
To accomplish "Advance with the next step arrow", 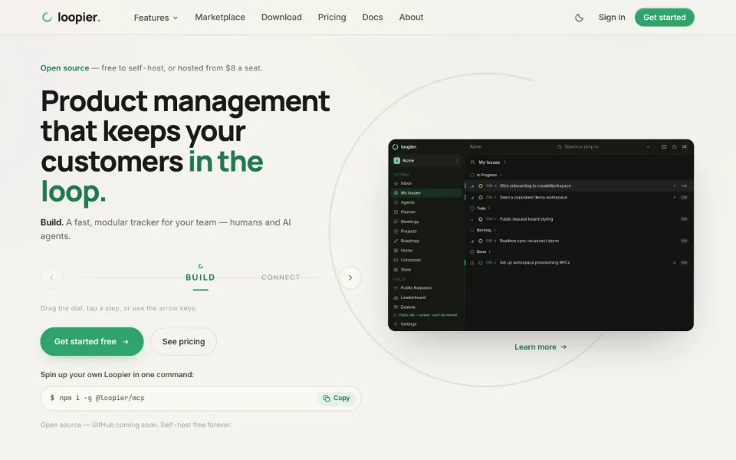I will pos(350,278).
